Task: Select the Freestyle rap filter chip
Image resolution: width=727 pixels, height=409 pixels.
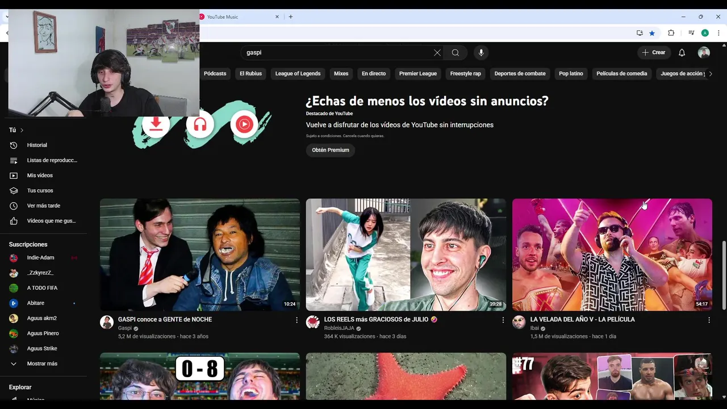Action: [465, 73]
